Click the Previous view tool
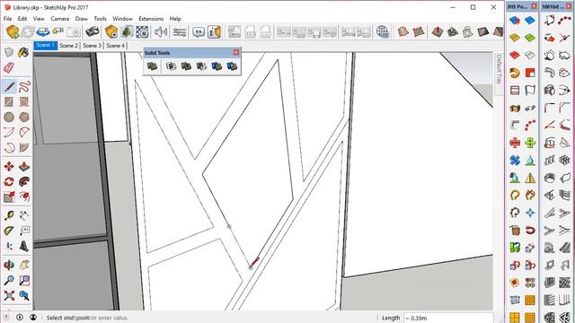575x323 pixels. 24,295
